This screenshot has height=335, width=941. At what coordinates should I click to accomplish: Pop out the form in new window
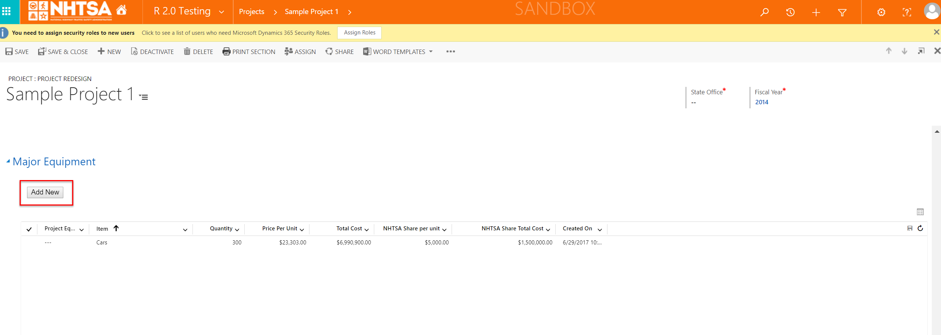click(921, 51)
